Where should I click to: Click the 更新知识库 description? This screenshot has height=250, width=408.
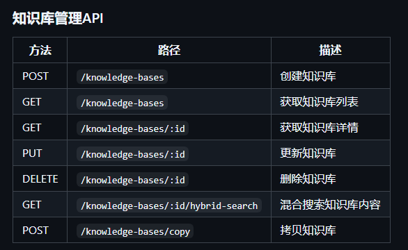click(308, 153)
